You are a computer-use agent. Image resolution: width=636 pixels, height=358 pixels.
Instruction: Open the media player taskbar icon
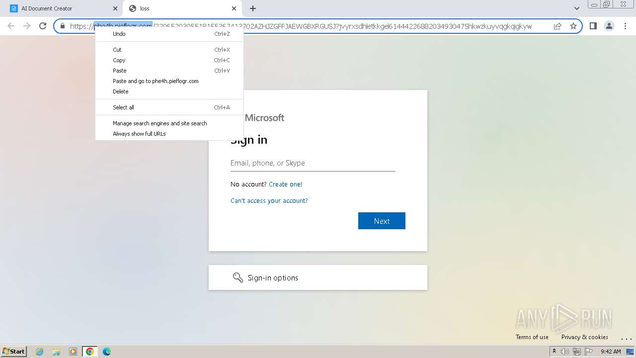tap(73, 352)
